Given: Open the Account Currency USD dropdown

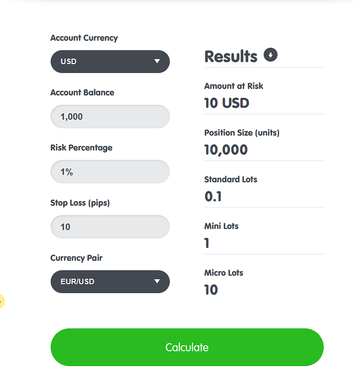Looking at the screenshot, I should 110,62.
